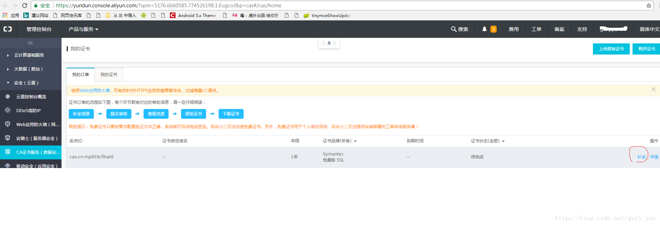
Task: Click the browser address bar URL
Action: [169, 6]
